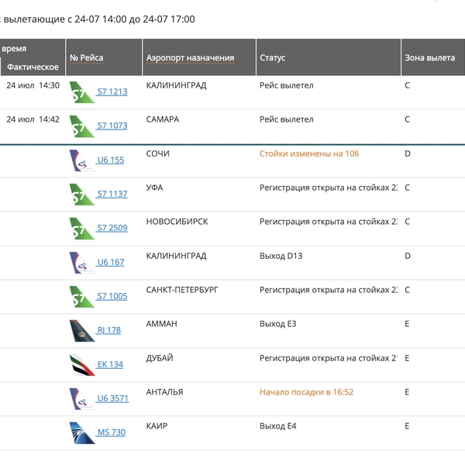
Task: Click Ural Airlines tail logo beside U6 3571
Action: tap(82, 399)
